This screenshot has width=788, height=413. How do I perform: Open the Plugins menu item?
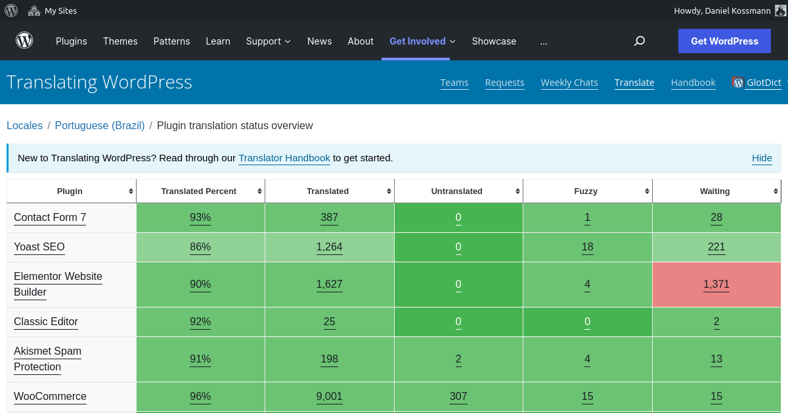[x=72, y=41]
